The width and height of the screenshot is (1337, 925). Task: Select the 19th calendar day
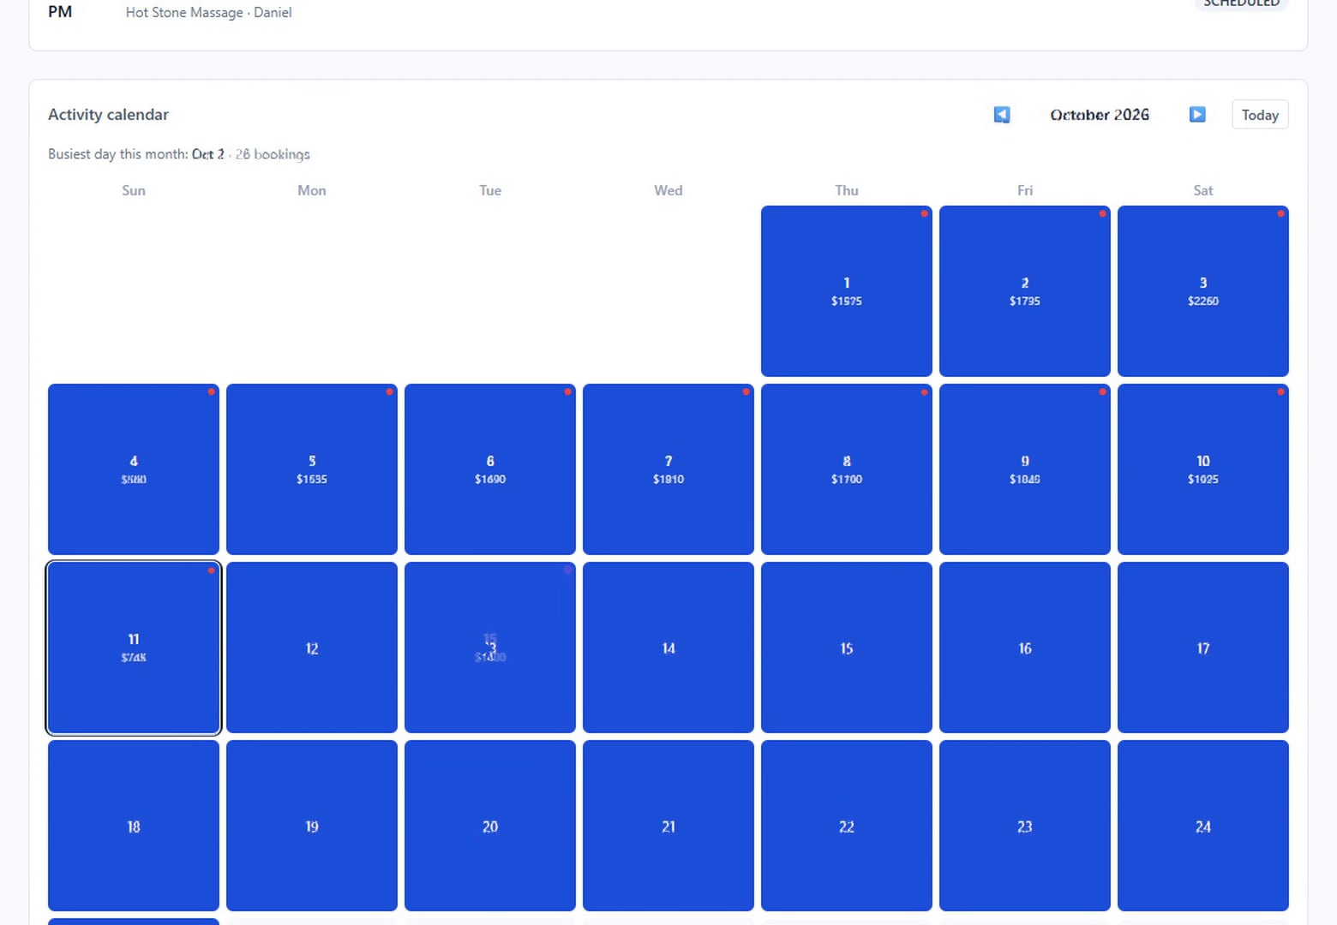click(x=312, y=826)
